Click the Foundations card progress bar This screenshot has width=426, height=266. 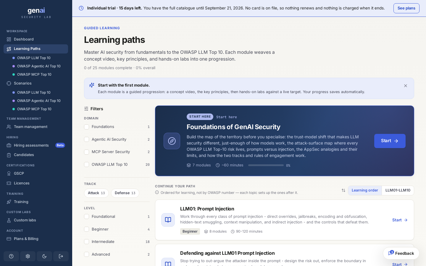(x=266, y=165)
